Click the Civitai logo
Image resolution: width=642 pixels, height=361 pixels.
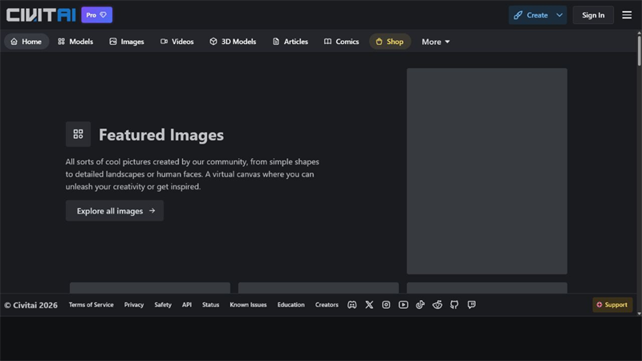pos(41,15)
